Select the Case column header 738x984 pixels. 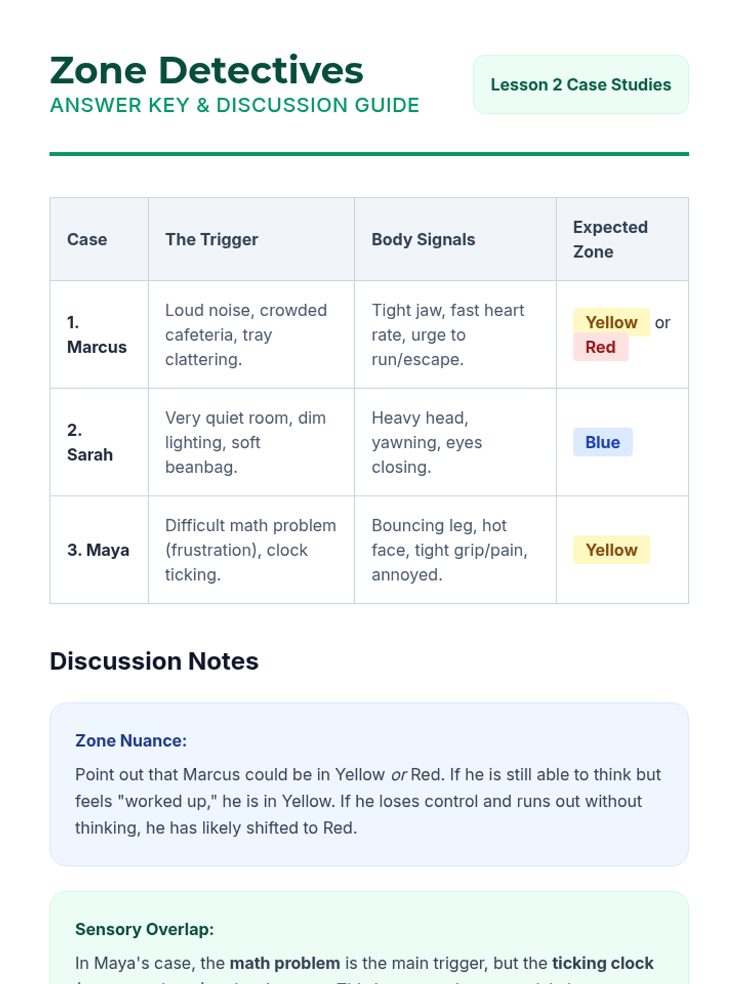tap(87, 239)
